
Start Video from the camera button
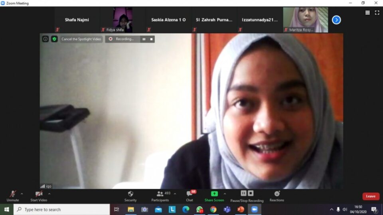click(39, 196)
